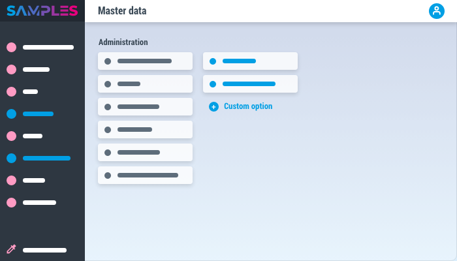This screenshot has width=457, height=261.
Task: Select the lower blue dot in the sidebar
Action: pos(11,158)
